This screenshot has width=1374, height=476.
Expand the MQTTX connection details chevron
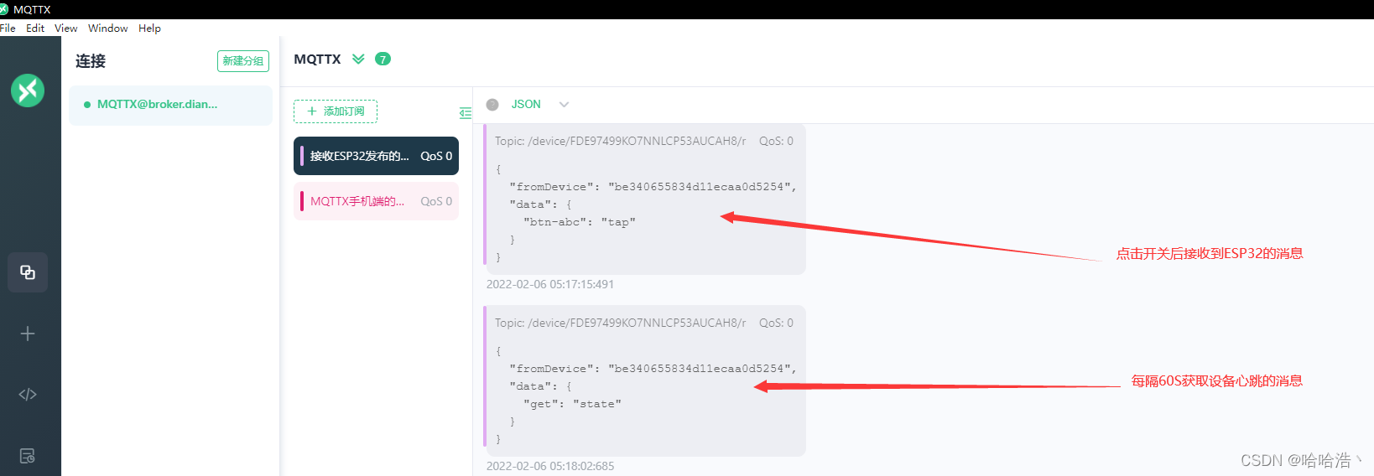(358, 59)
